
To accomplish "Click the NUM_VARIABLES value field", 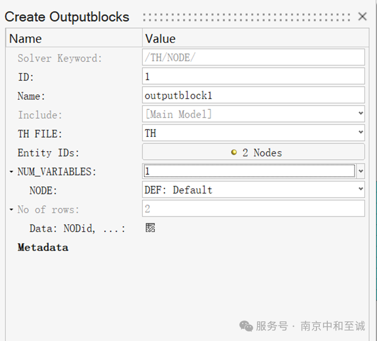I will pos(249,171).
